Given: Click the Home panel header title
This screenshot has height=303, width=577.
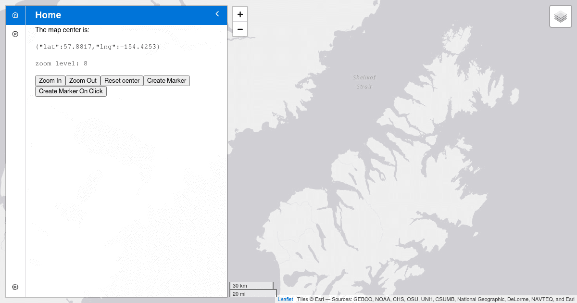Looking at the screenshot, I should tap(48, 15).
